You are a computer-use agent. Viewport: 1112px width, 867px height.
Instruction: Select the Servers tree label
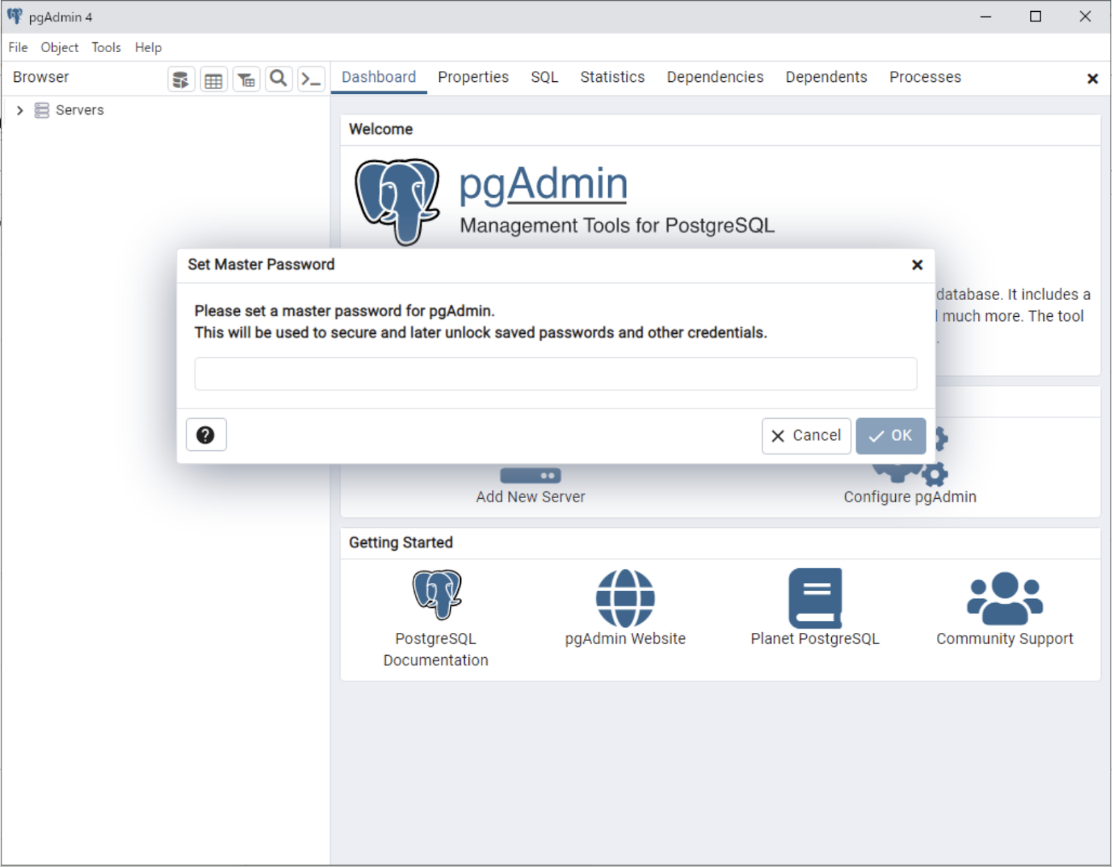(80, 110)
